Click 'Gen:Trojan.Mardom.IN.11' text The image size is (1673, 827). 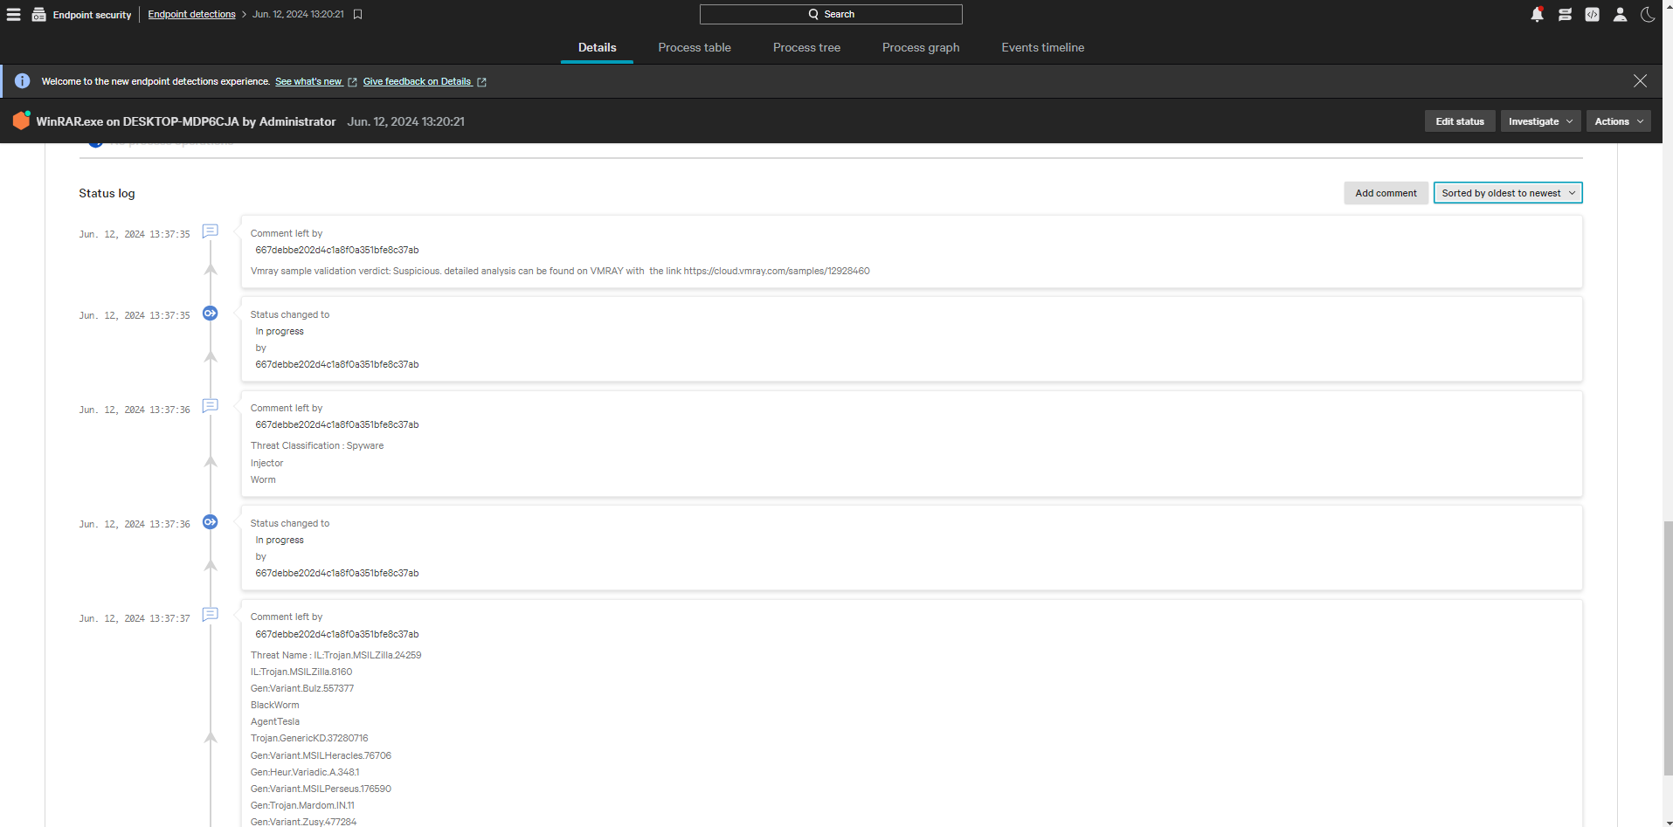302,805
